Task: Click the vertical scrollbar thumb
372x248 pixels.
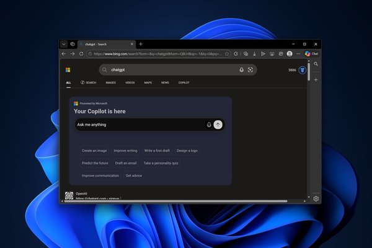Action: point(309,71)
